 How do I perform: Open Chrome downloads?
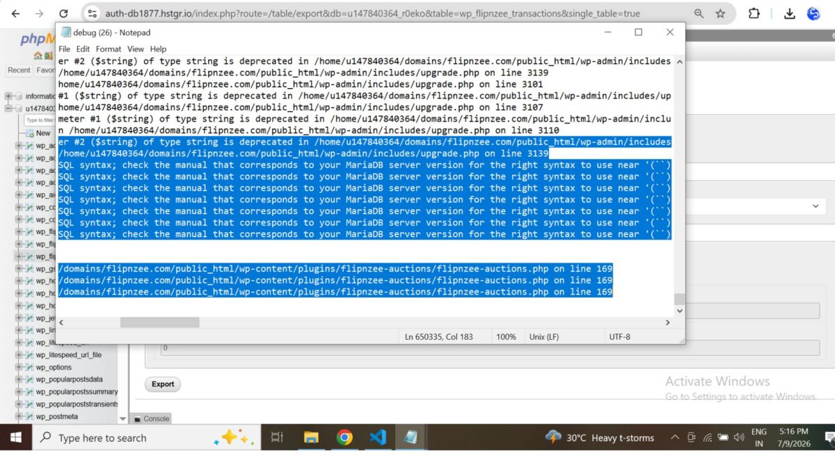(x=789, y=14)
